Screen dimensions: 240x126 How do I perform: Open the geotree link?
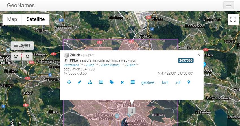(148, 82)
